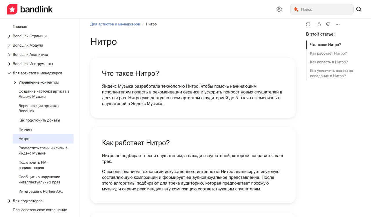Open the three-dots more actions menu
Screen dimensions: 371x217
click(x=338, y=24)
